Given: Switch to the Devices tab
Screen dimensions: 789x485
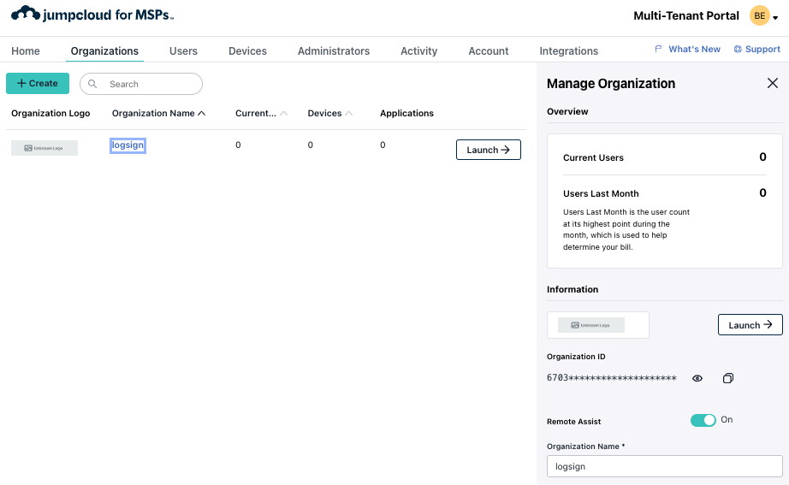Looking at the screenshot, I should [x=247, y=50].
